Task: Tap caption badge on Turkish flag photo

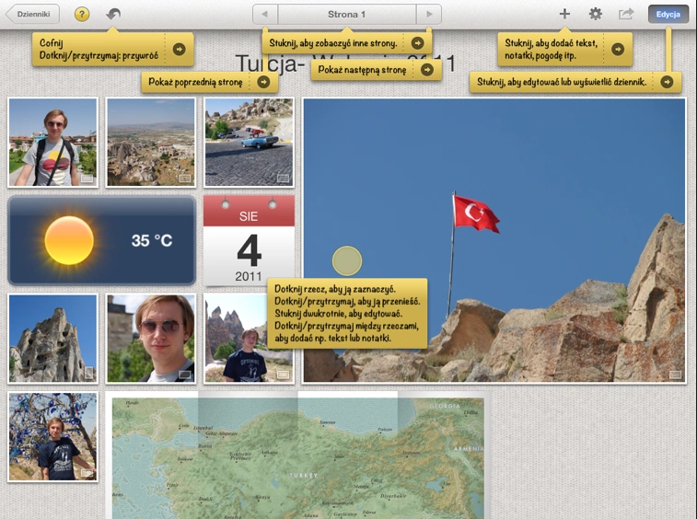Action: pos(675,375)
